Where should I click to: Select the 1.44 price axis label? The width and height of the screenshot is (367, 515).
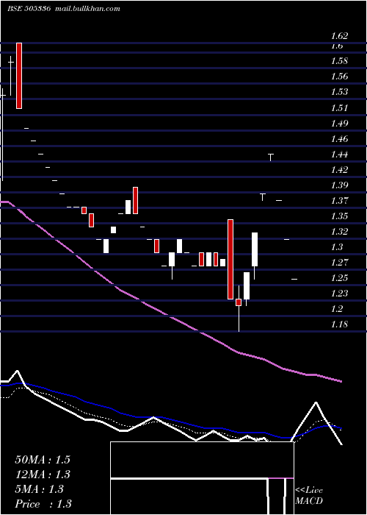pos(339,154)
